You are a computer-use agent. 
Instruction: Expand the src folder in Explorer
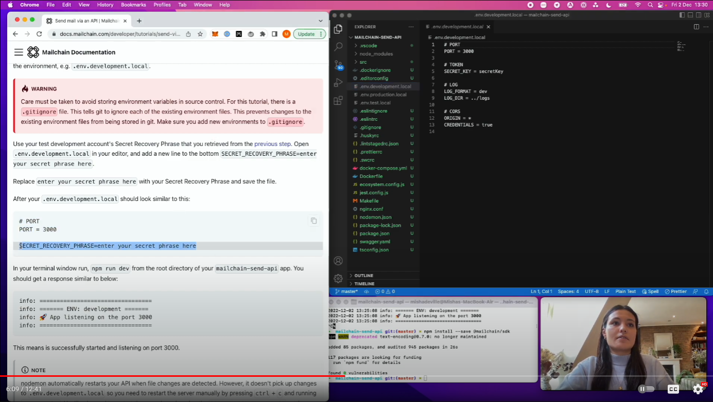coord(363,62)
